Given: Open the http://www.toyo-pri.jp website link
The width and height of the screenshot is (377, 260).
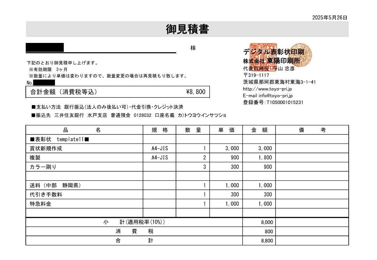Looking at the screenshot, I should 267,89.
